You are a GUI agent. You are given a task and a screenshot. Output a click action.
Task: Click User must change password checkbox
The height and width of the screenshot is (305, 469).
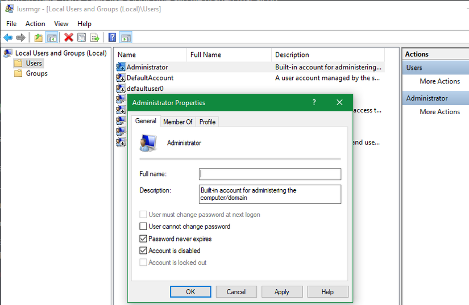tap(143, 215)
